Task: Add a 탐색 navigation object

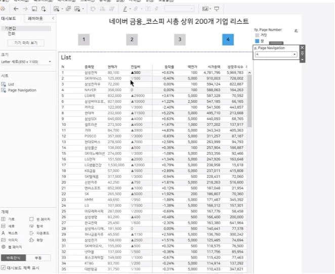Action: coord(36,226)
